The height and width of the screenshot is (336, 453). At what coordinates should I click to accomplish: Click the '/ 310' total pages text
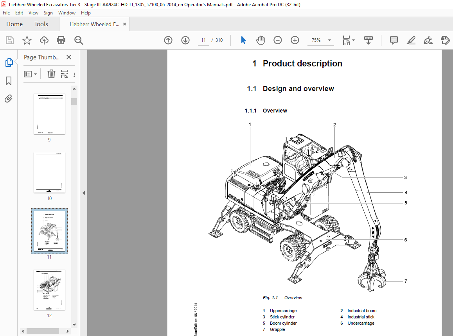[x=217, y=40]
